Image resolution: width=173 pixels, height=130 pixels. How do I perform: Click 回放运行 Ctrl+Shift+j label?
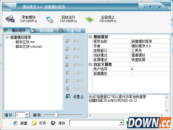[68, 19]
